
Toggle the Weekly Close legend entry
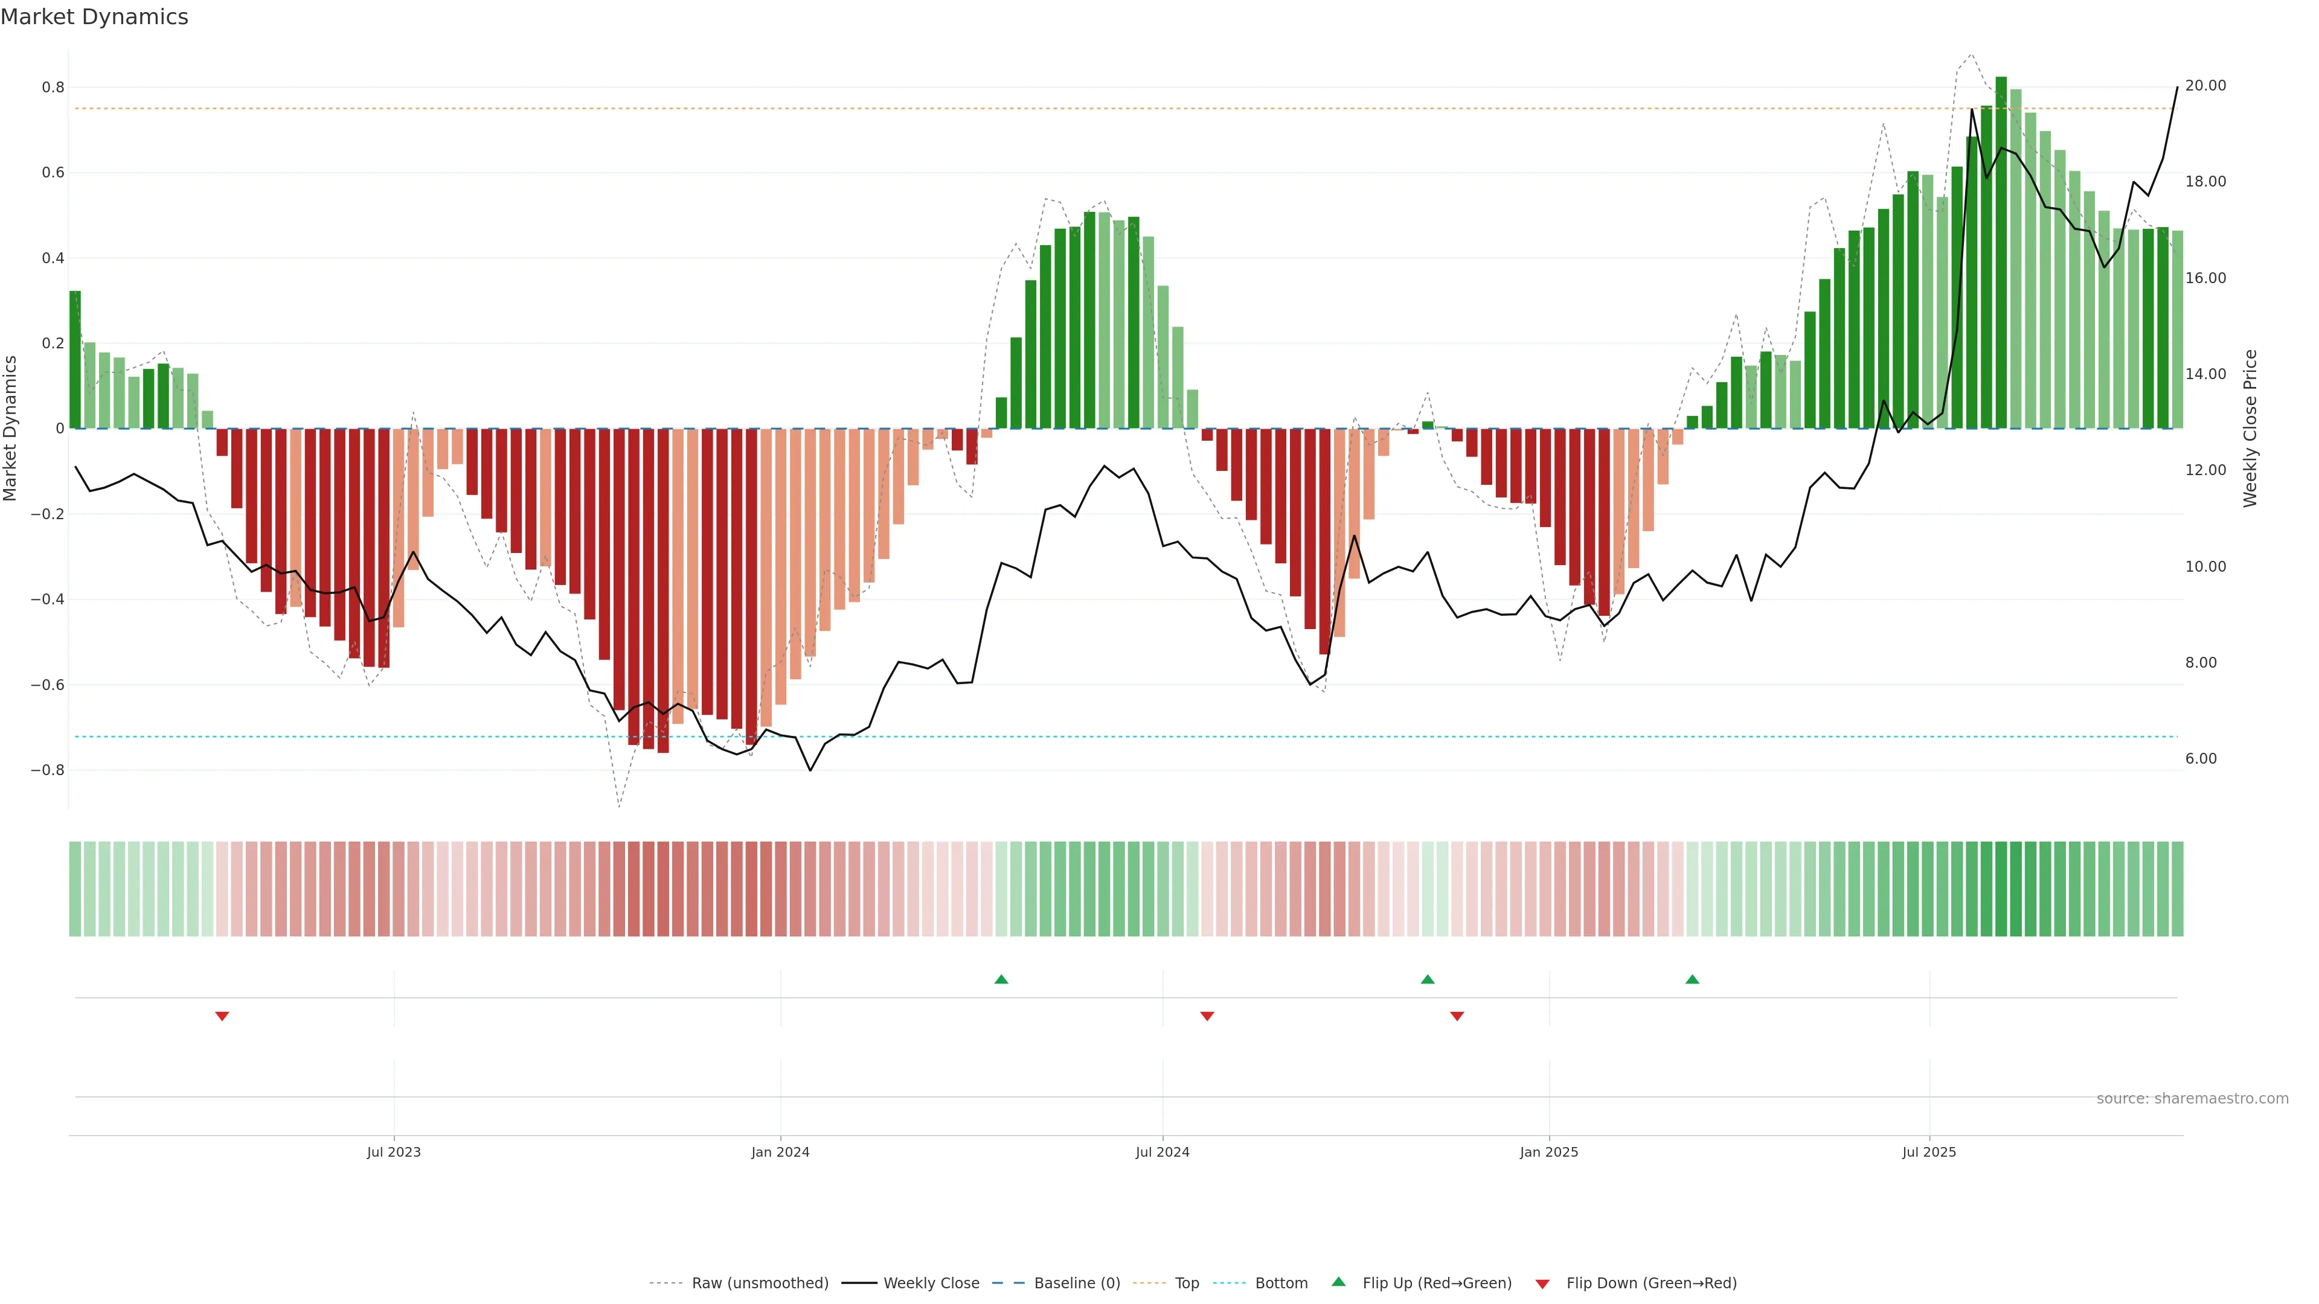tap(931, 1282)
